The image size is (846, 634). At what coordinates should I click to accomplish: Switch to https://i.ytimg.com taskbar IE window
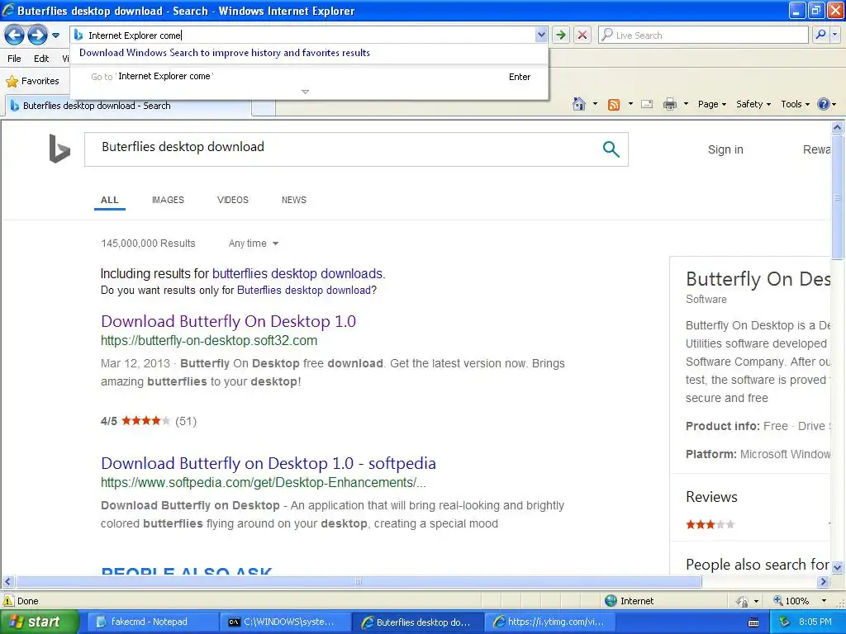point(550,622)
